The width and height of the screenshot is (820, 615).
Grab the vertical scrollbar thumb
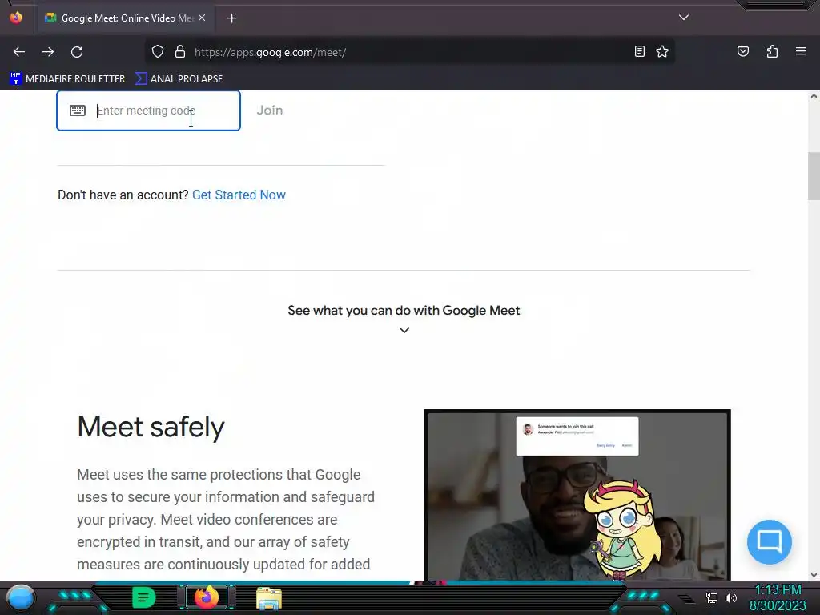coord(814,176)
